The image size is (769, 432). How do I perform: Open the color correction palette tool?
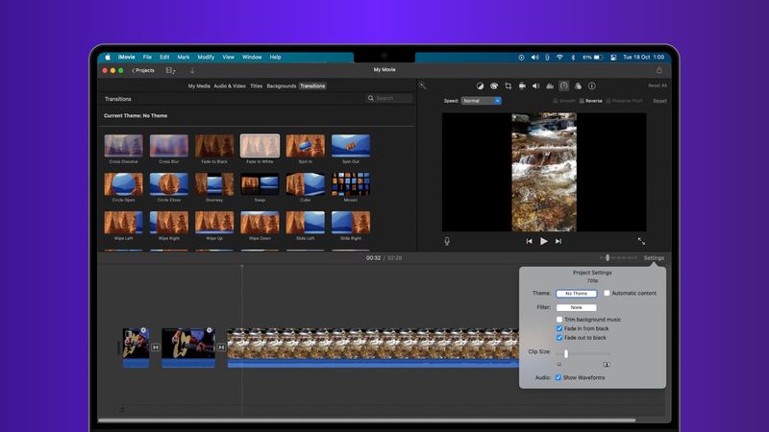(x=494, y=85)
